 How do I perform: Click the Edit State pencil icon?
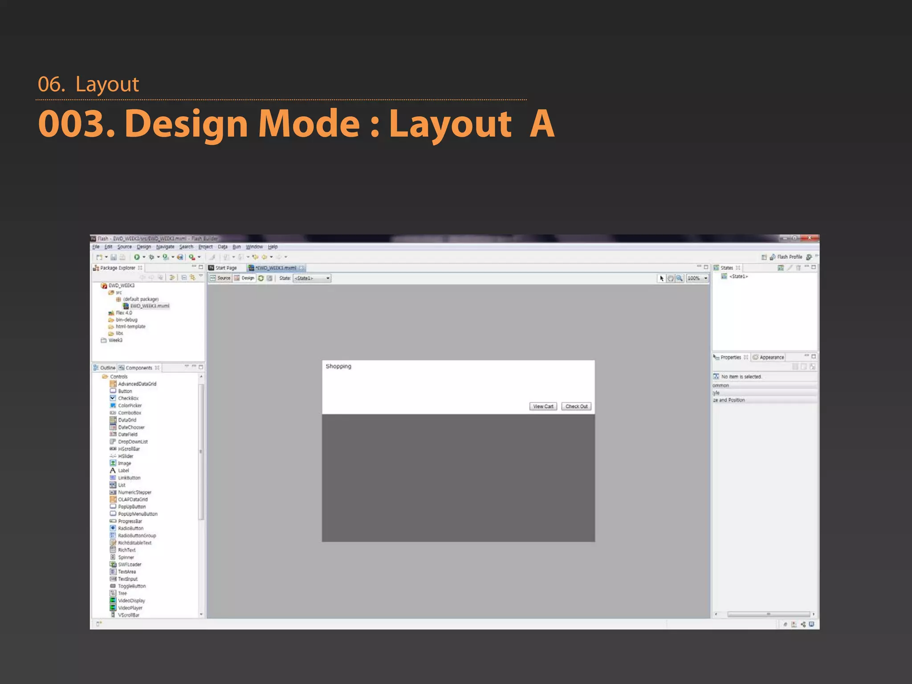(x=790, y=268)
